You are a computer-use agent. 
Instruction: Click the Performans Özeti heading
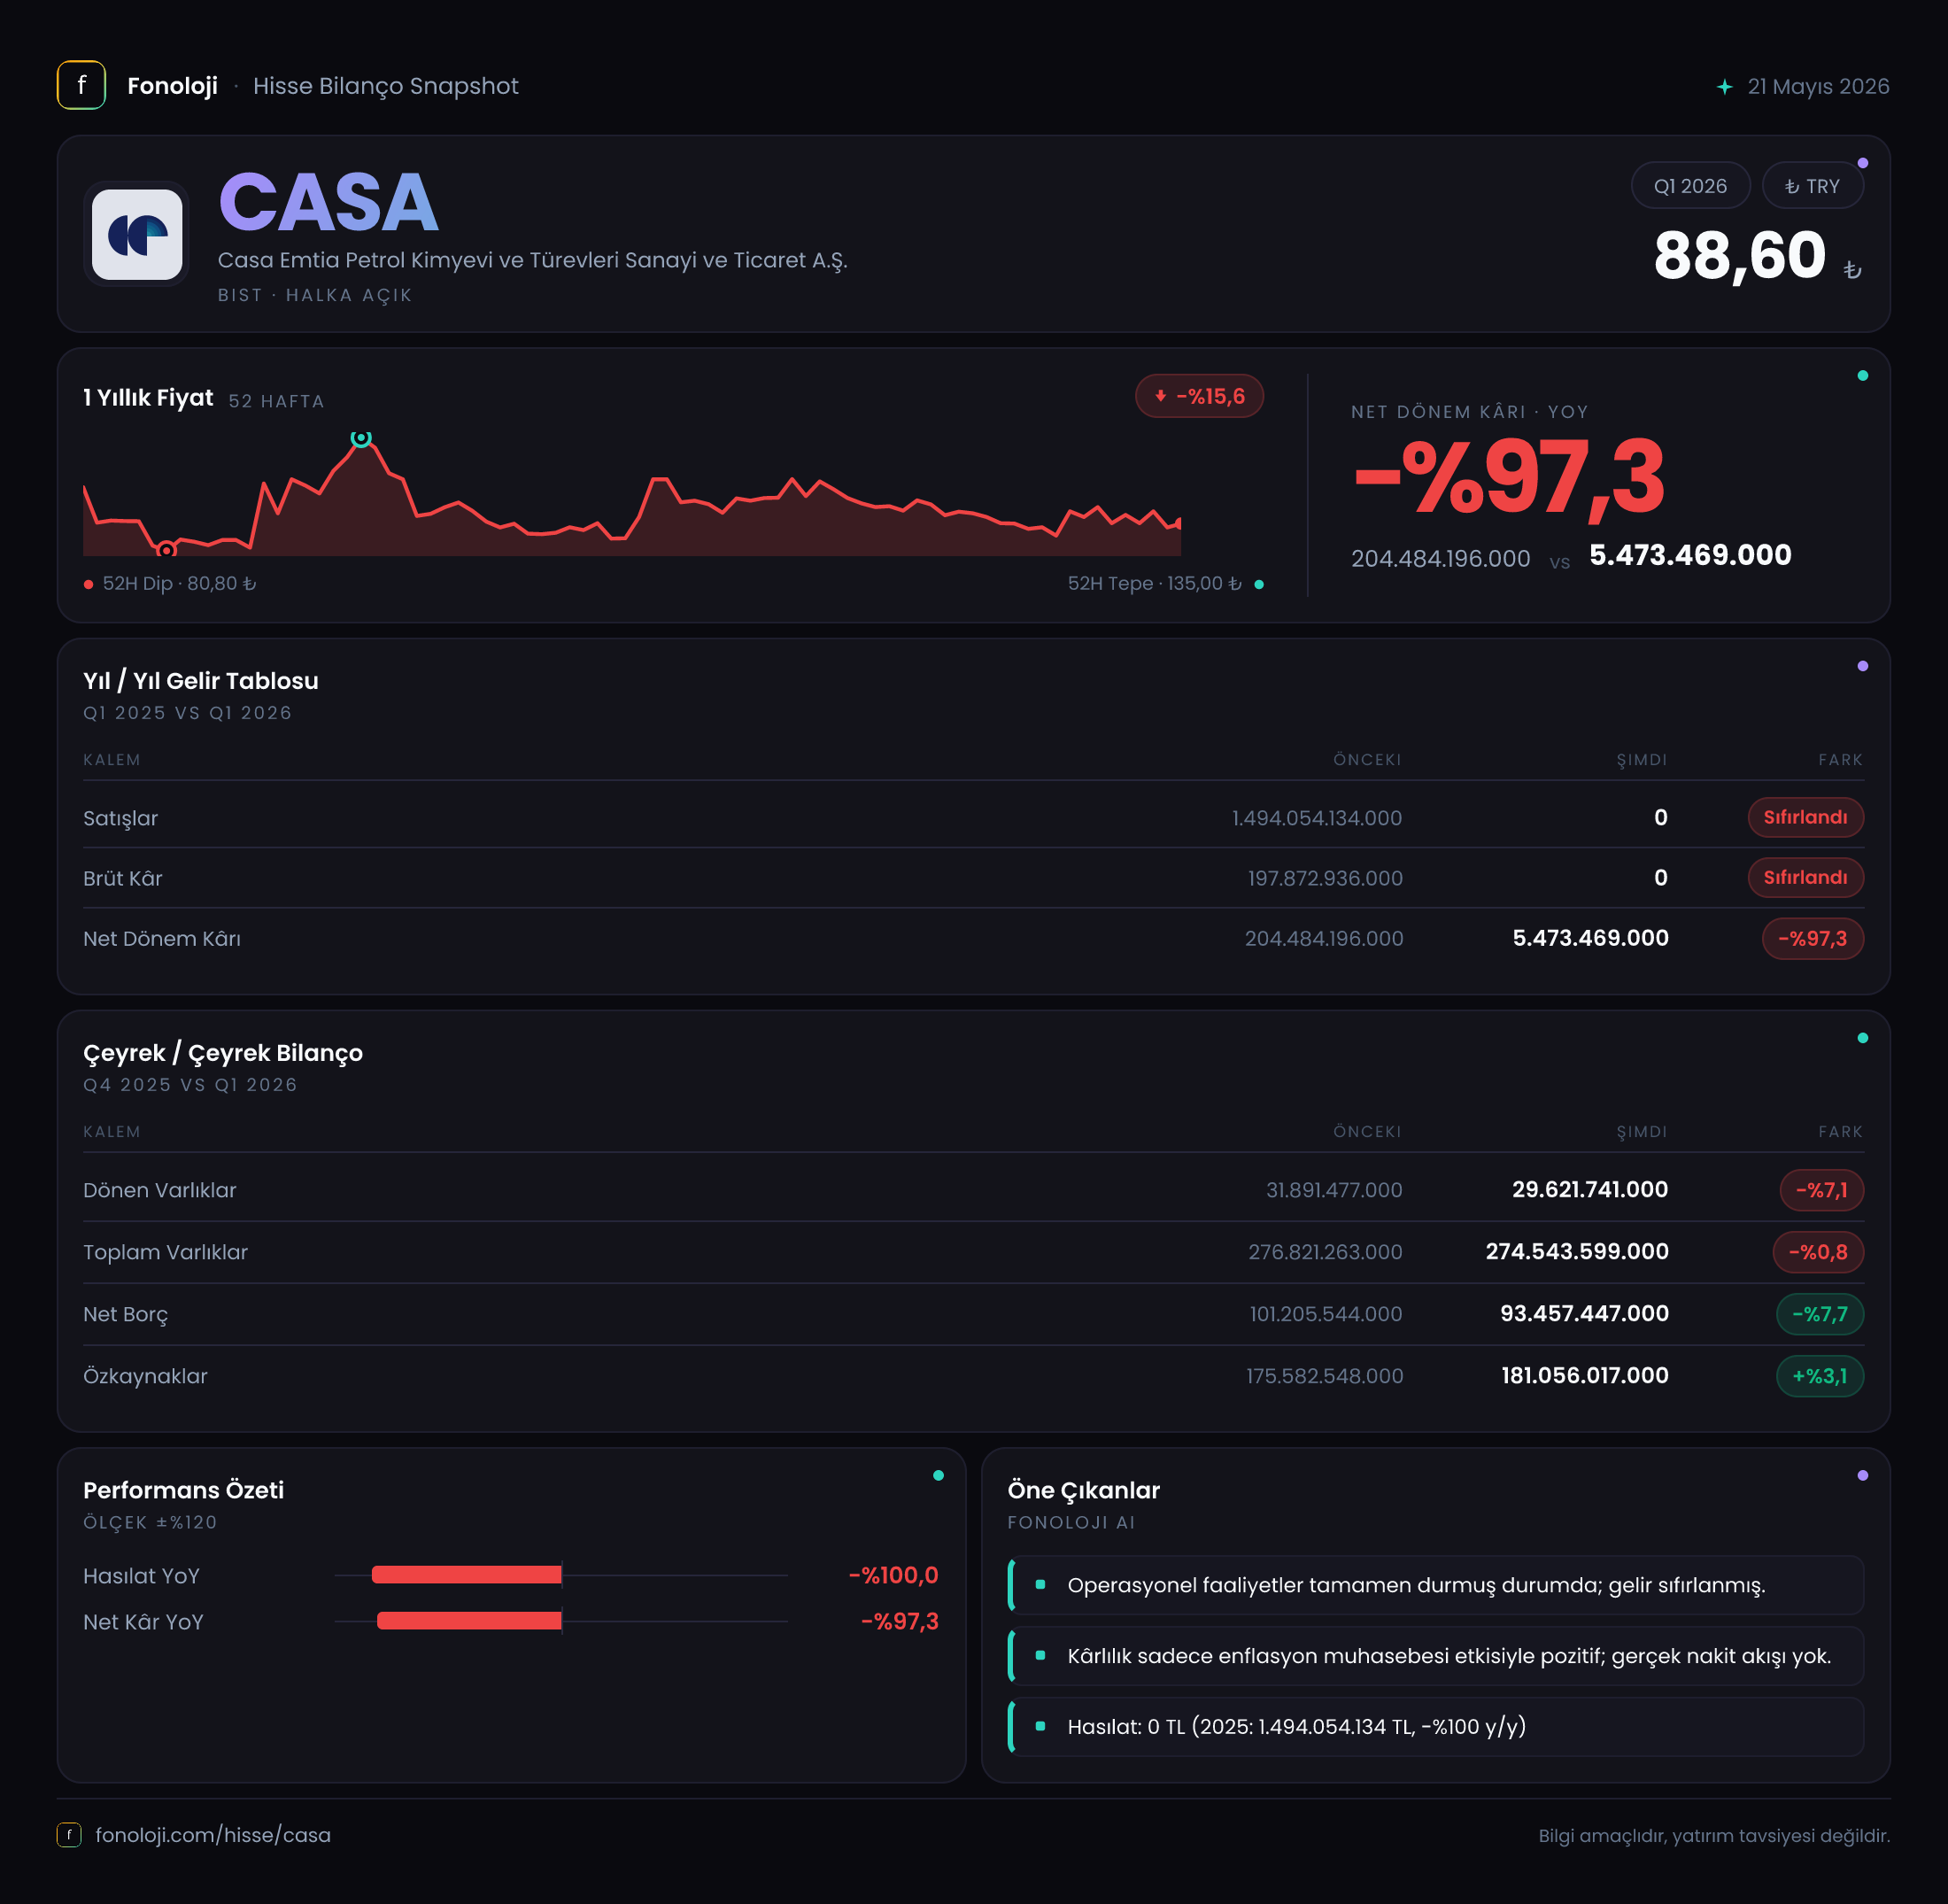tap(183, 1490)
